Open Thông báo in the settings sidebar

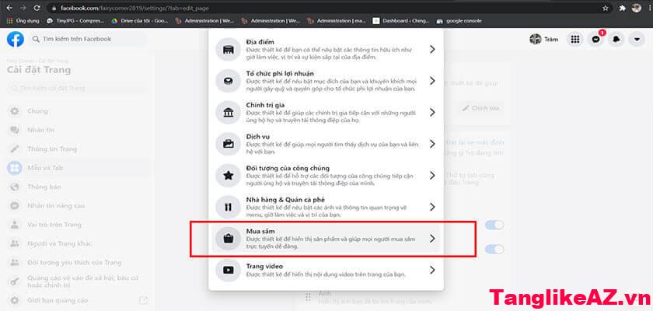coord(44,187)
